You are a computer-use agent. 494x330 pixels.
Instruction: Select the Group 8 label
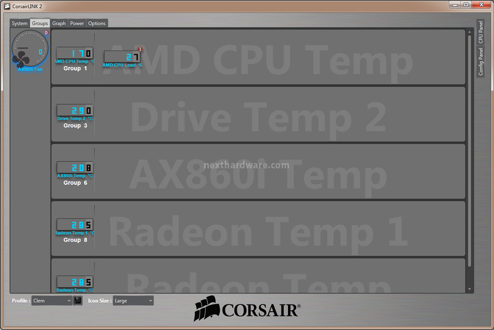(75, 240)
